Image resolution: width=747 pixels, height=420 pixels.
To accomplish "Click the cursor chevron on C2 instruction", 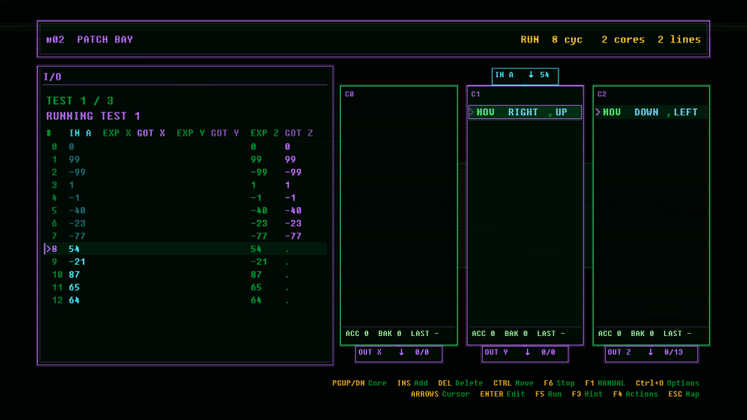I will (x=598, y=112).
